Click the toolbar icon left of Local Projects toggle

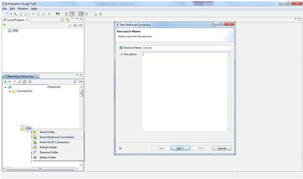pyautogui.click(x=67, y=14)
